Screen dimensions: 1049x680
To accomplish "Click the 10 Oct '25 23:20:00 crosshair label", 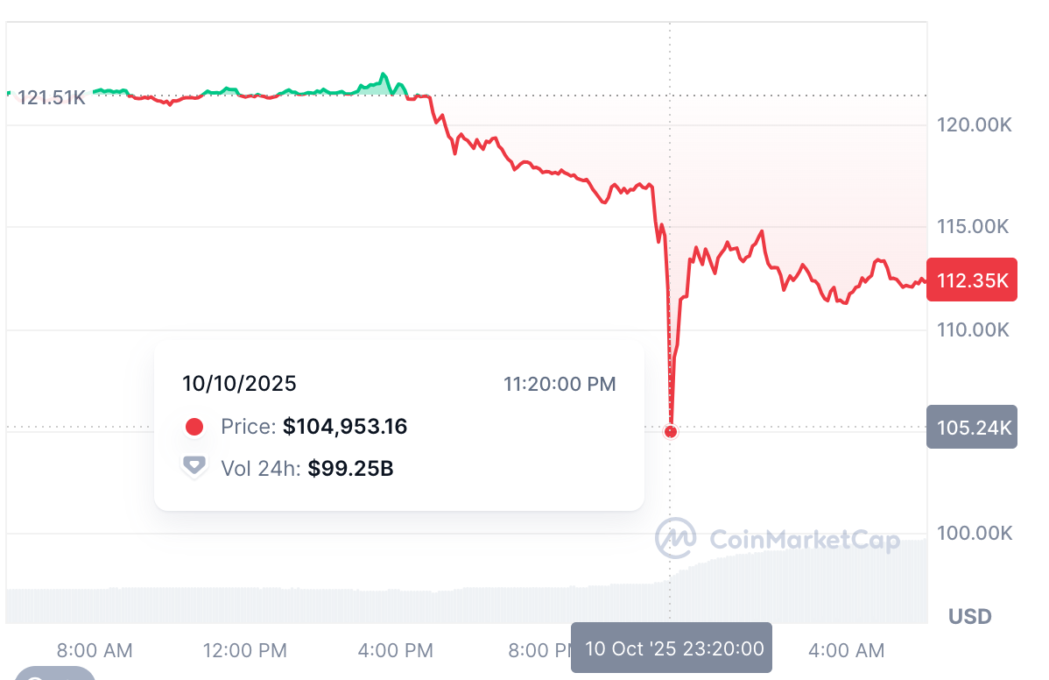I will tap(672, 648).
